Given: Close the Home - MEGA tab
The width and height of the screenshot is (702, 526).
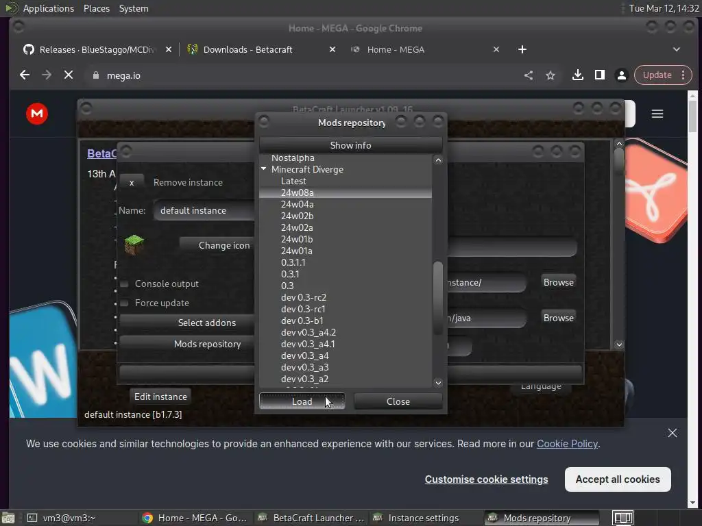Looking at the screenshot, I should tap(496, 49).
